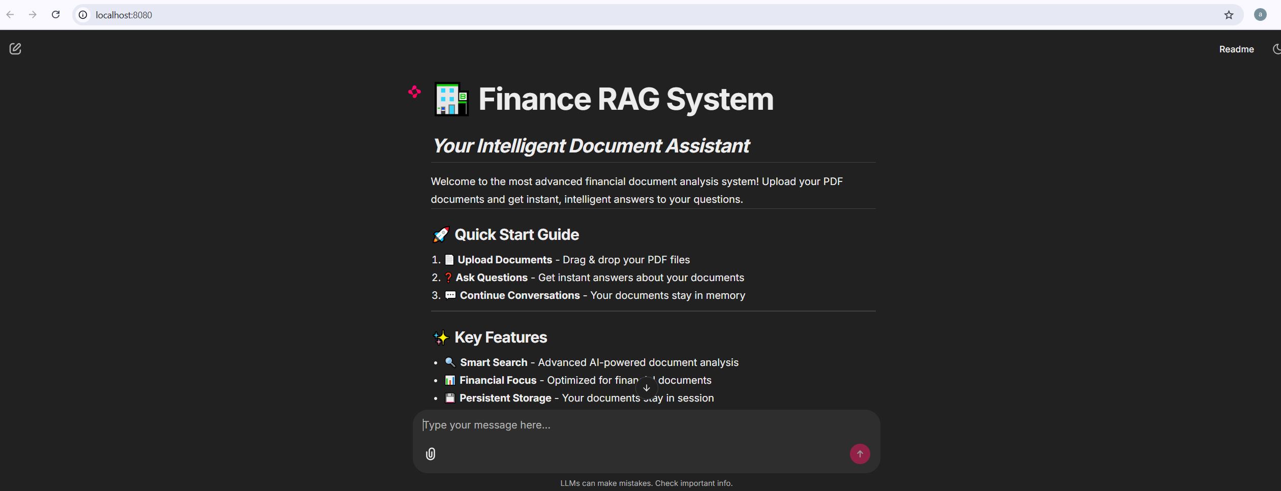Go back using the browser back arrow
The image size is (1281, 491).
click(10, 14)
